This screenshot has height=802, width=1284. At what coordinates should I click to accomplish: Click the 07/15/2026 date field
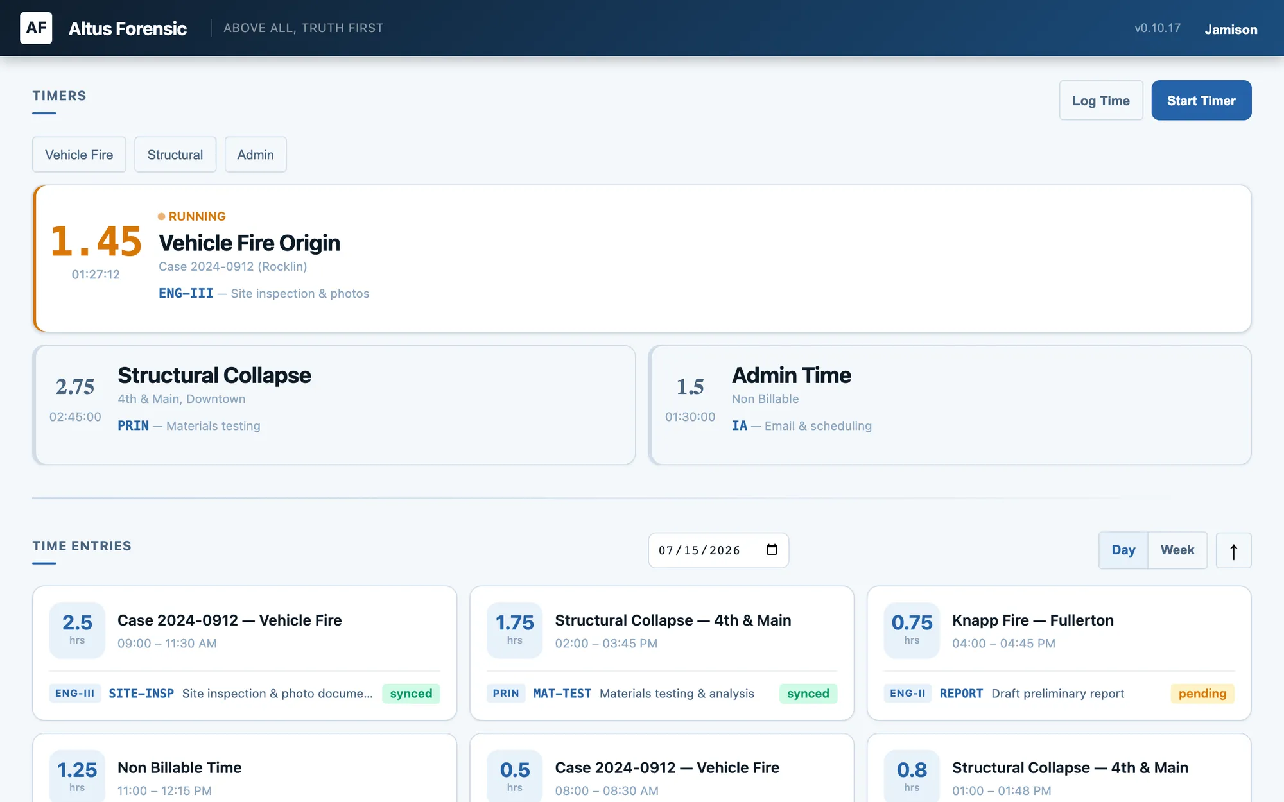(718, 550)
